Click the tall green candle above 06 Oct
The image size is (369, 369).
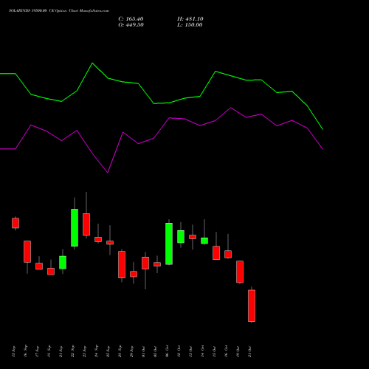(169, 244)
